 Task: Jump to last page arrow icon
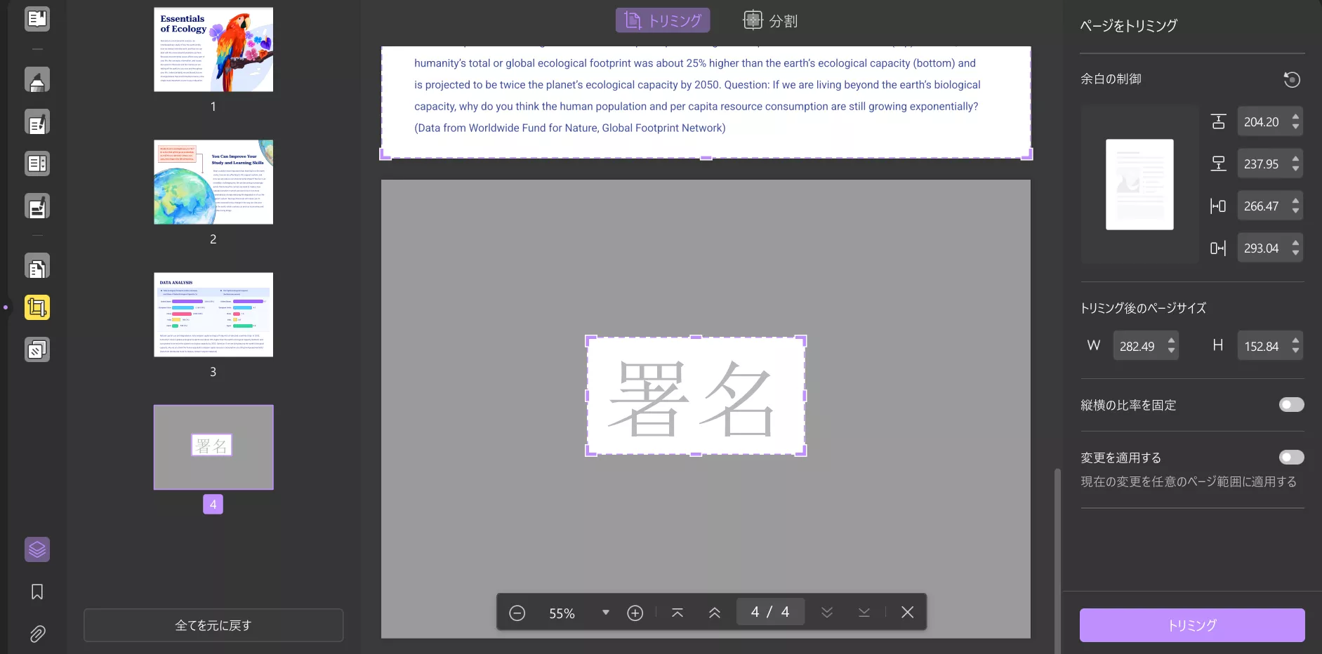[864, 613]
